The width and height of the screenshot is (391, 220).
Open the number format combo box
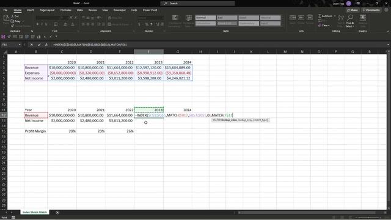tap(151, 18)
